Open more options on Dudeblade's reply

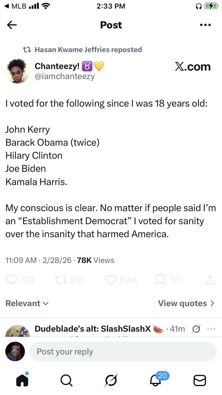tap(211, 329)
